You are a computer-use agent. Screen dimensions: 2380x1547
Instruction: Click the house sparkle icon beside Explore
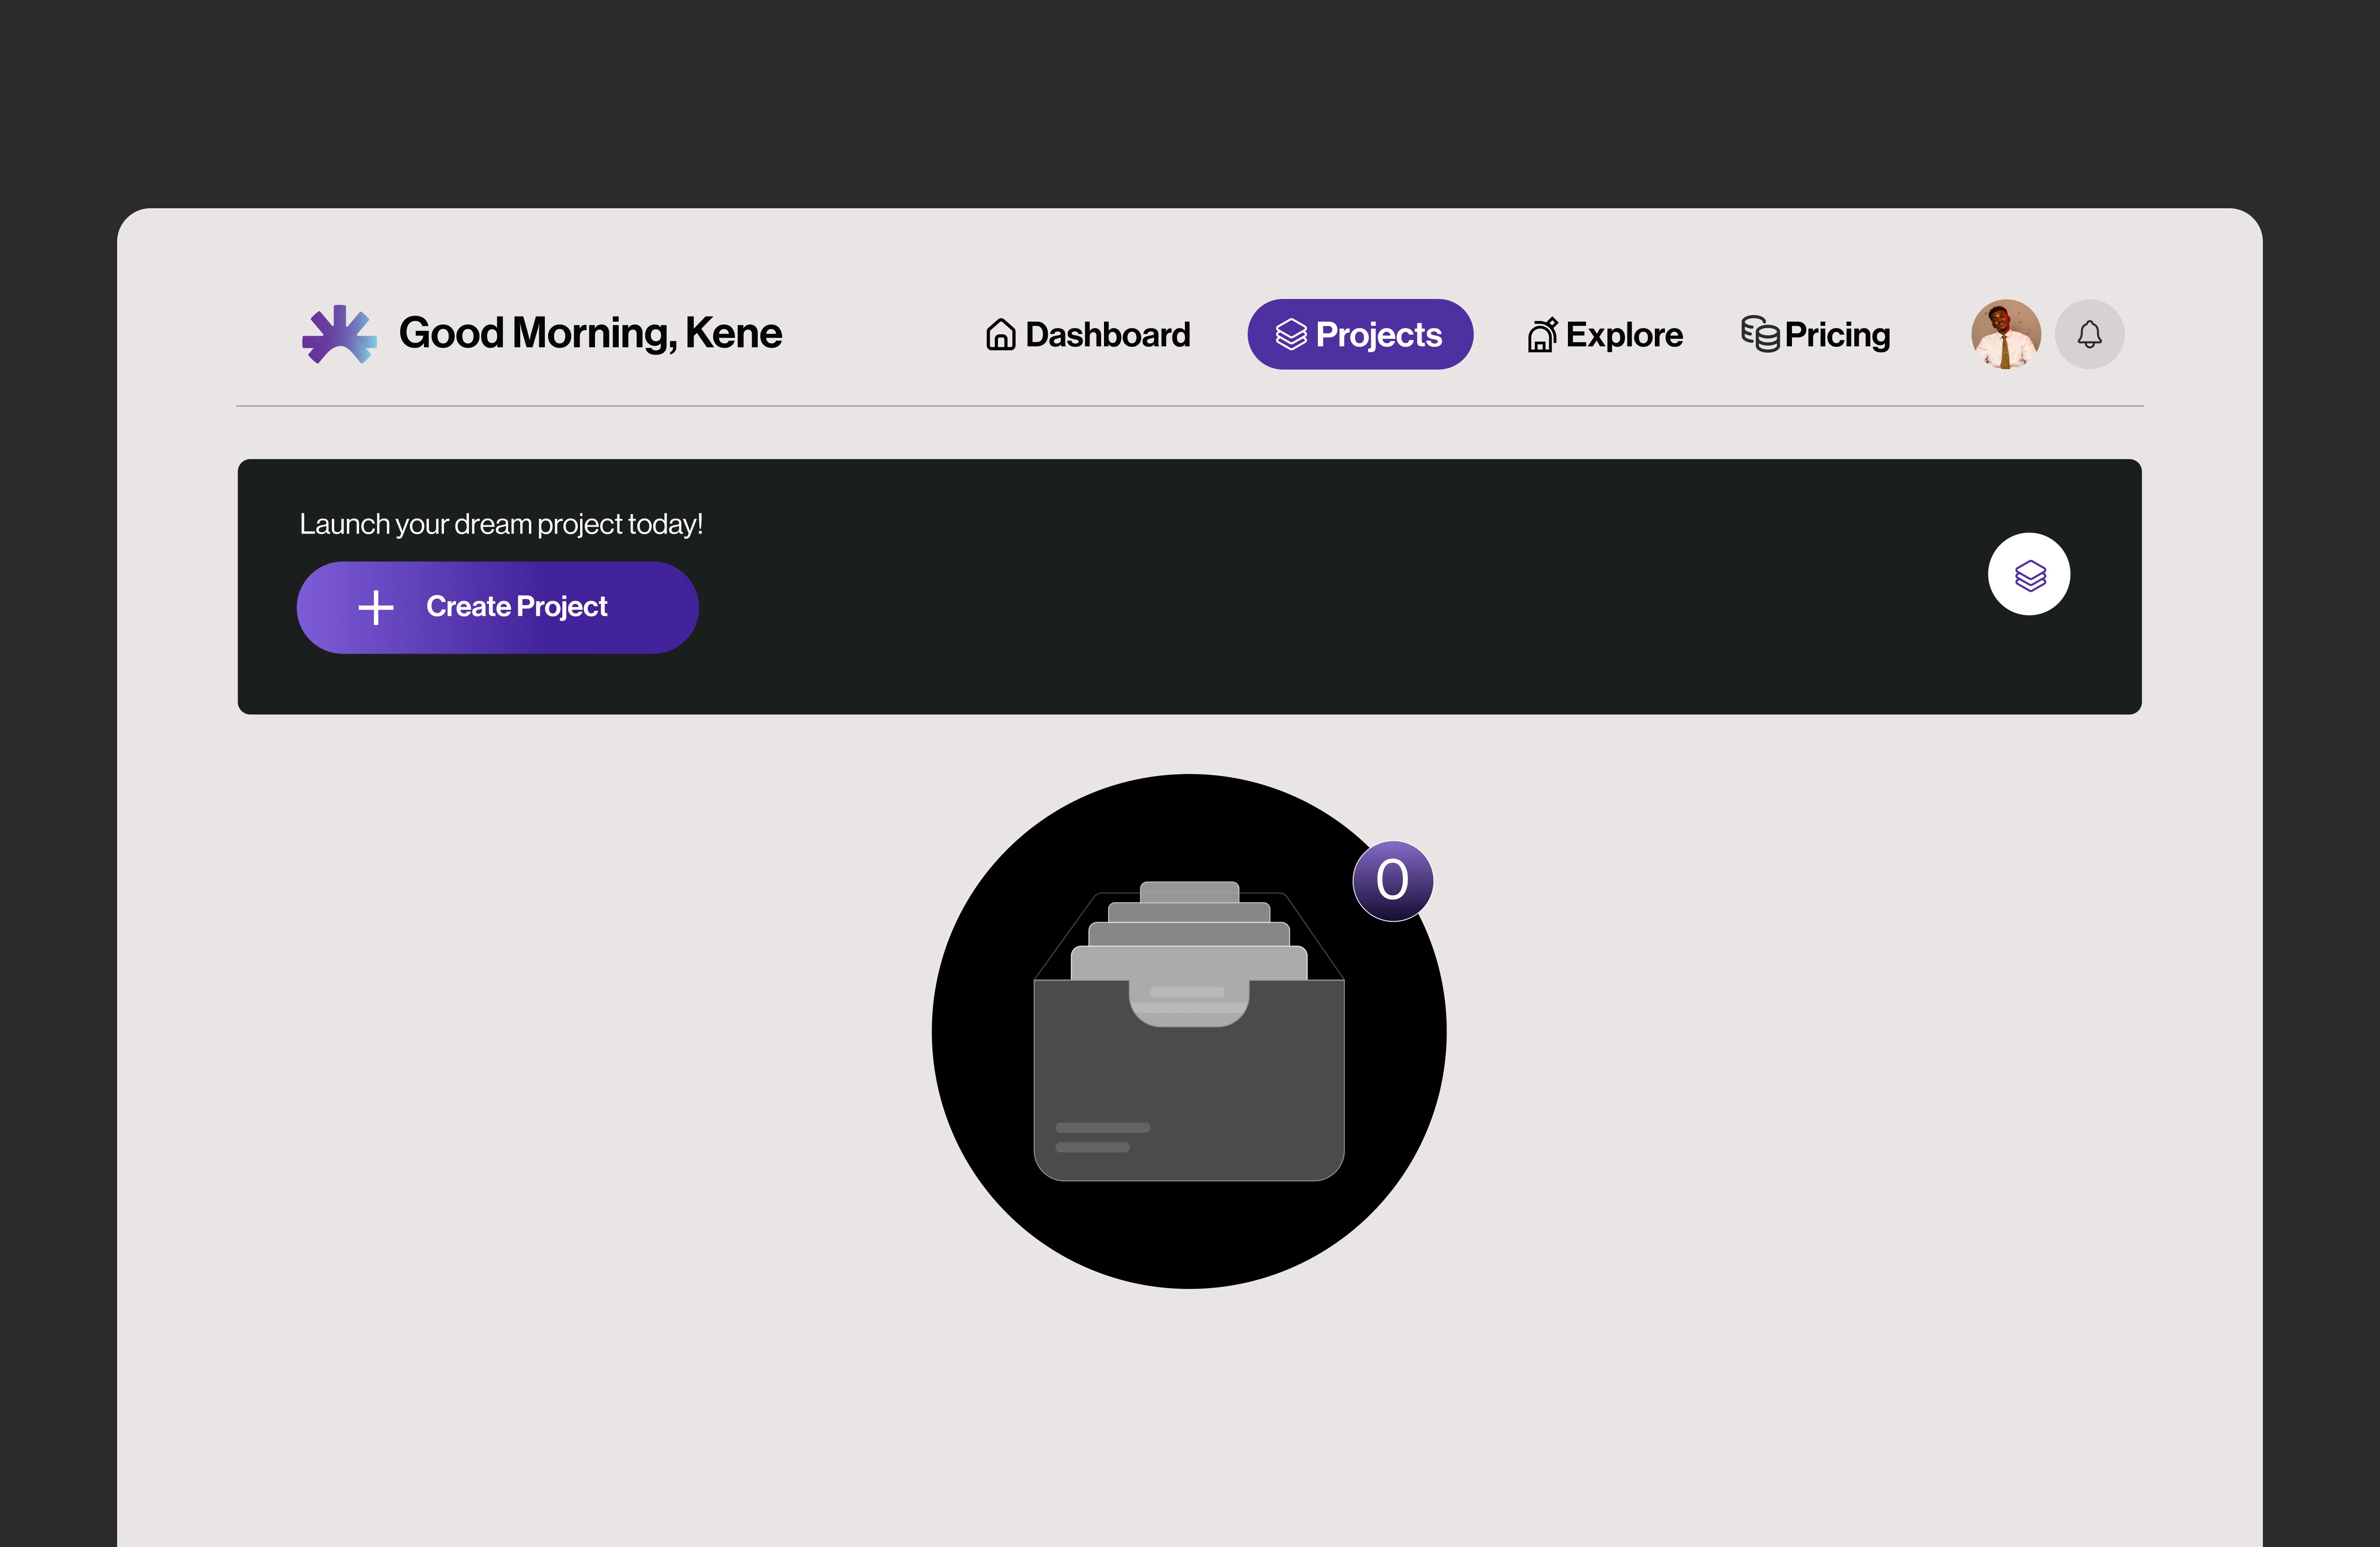click(1542, 335)
